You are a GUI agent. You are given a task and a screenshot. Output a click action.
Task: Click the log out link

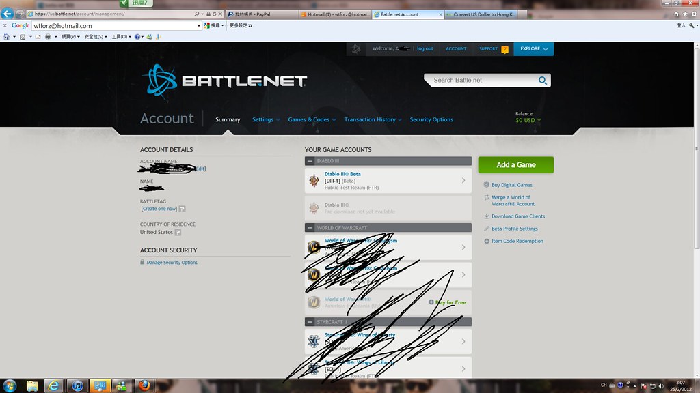pos(425,48)
